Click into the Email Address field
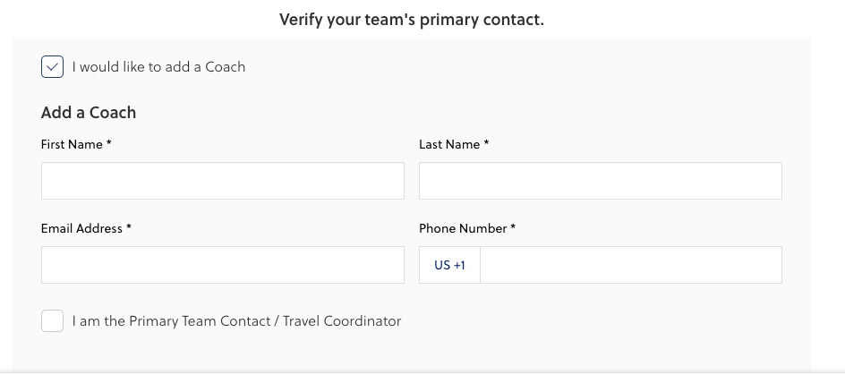 [x=222, y=265]
